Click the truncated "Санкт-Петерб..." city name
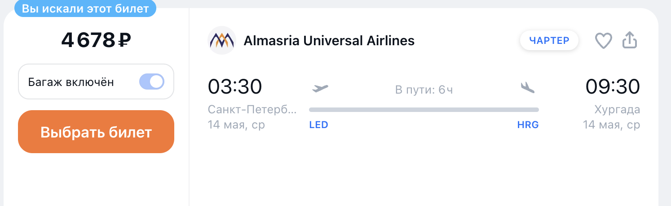The image size is (671, 206). 252,110
